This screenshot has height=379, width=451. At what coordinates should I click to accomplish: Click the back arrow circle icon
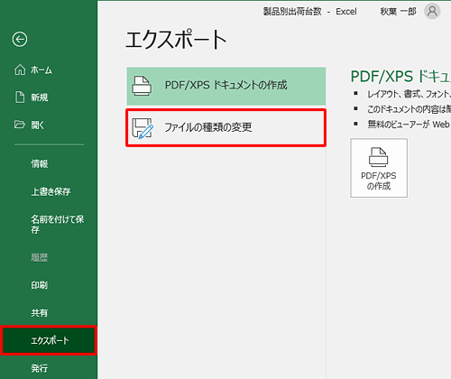(x=20, y=40)
